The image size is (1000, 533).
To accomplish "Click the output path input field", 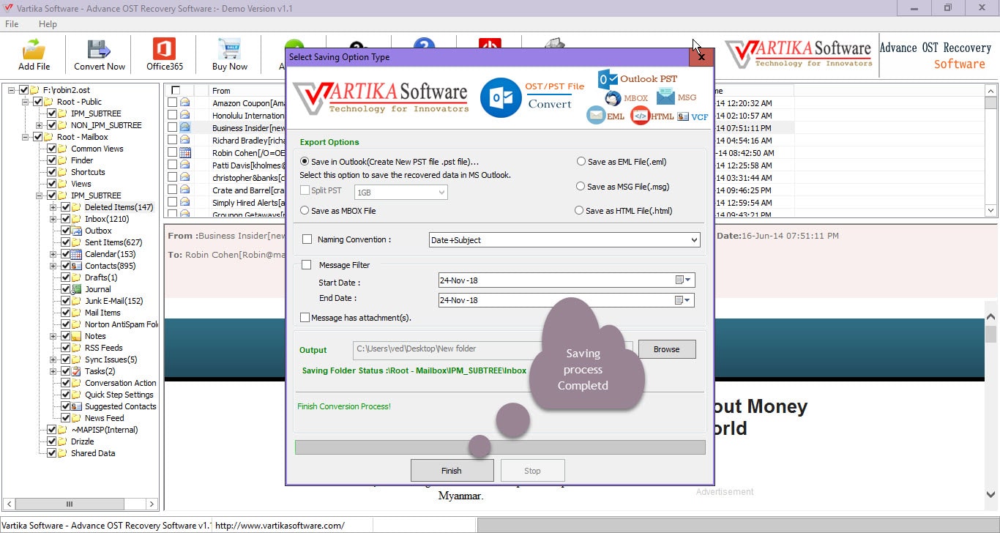I will pos(493,349).
